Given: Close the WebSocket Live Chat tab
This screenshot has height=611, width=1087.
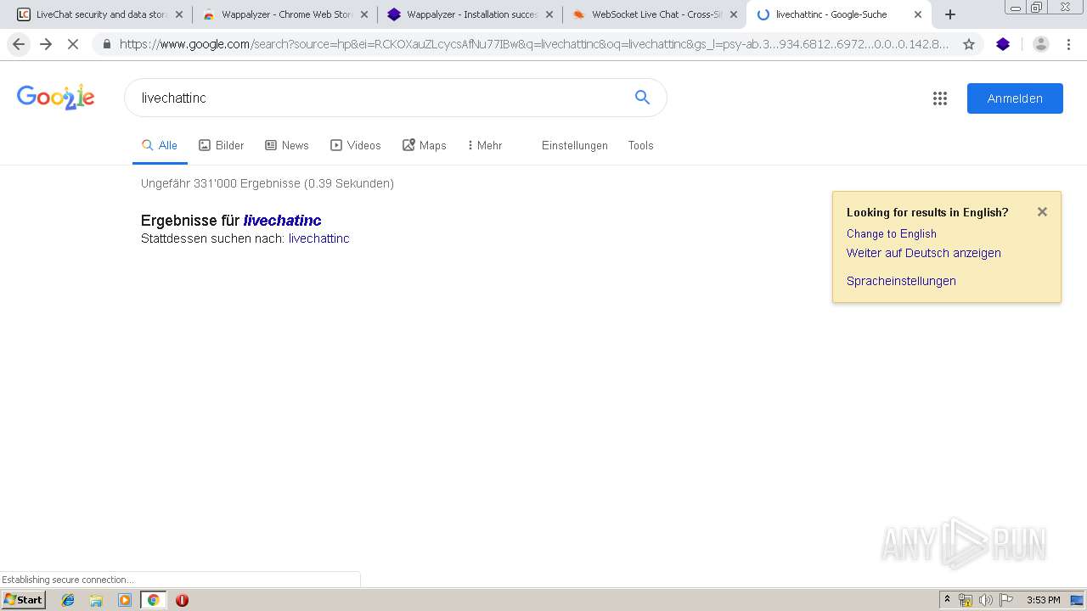Looking at the screenshot, I should coord(734,14).
